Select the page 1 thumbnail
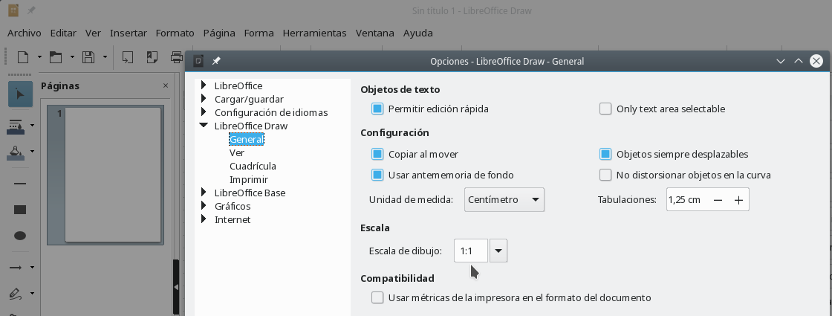 coord(113,175)
